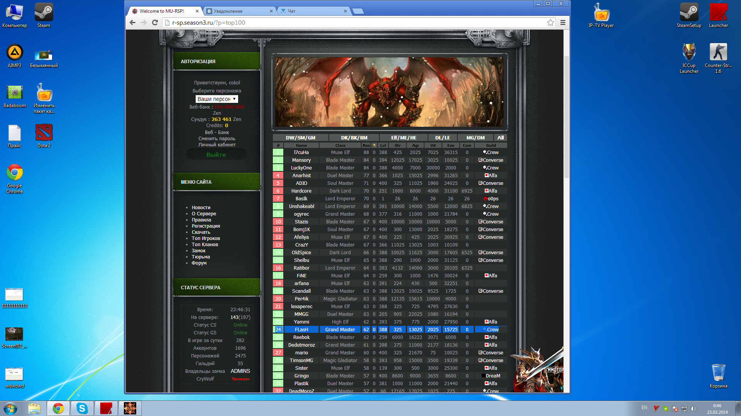Filter ranking by Elf/ME/HE class tab
The width and height of the screenshot is (741, 416).
pyautogui.click(x=404, y=138)
